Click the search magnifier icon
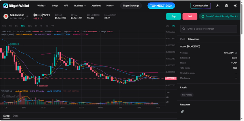244x121 pixels. 184,29
